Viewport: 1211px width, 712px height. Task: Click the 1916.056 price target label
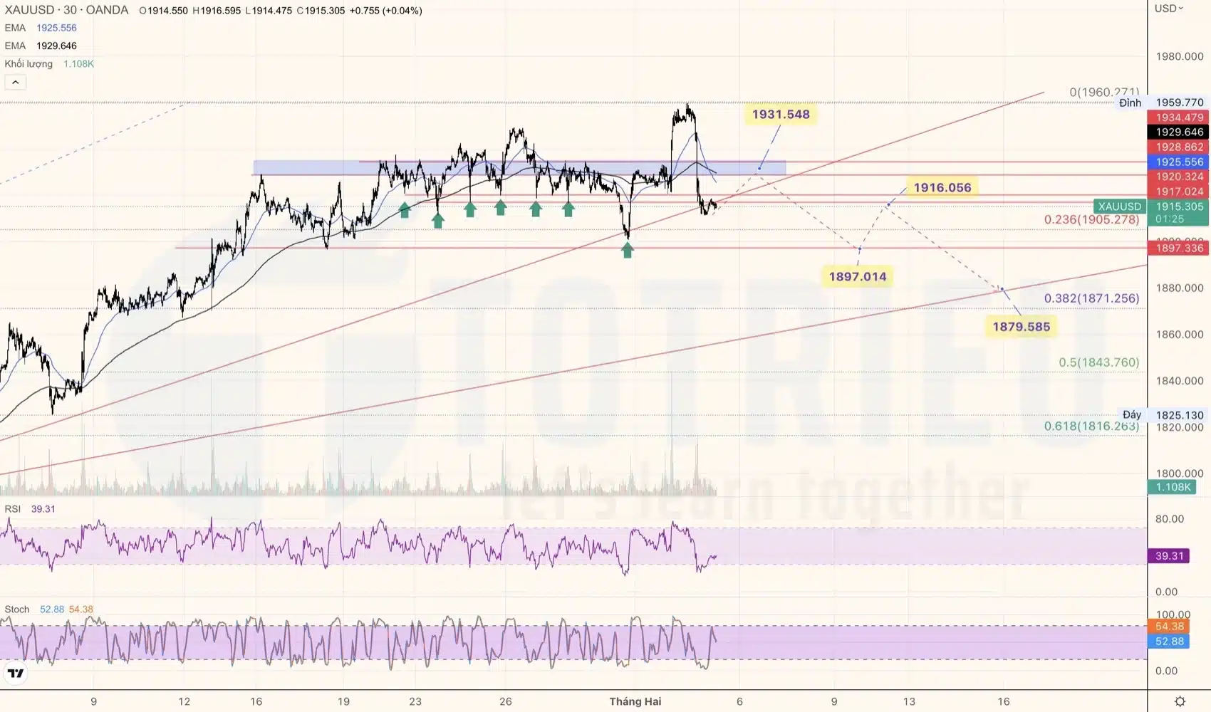point(942,188)
